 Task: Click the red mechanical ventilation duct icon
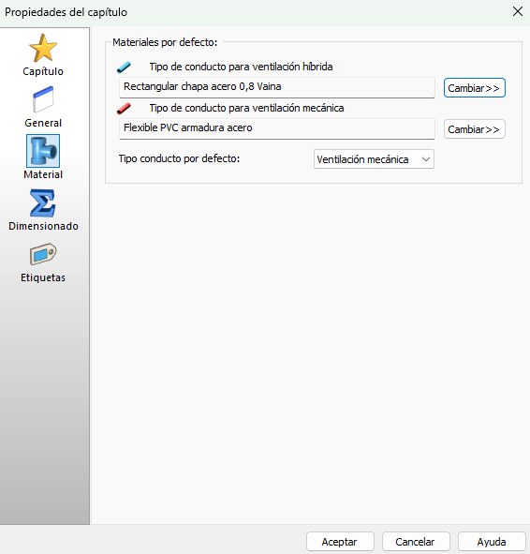[124, 108]
